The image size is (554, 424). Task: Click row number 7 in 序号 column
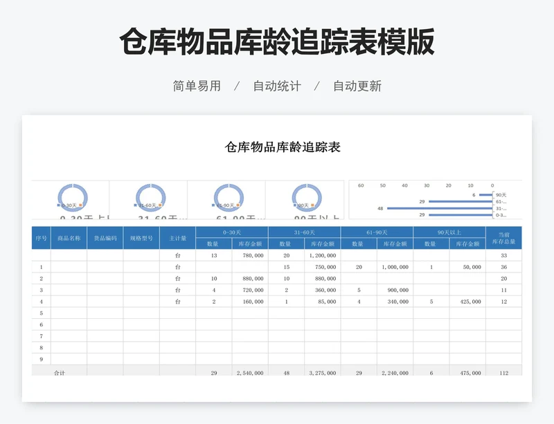(42, 336)
